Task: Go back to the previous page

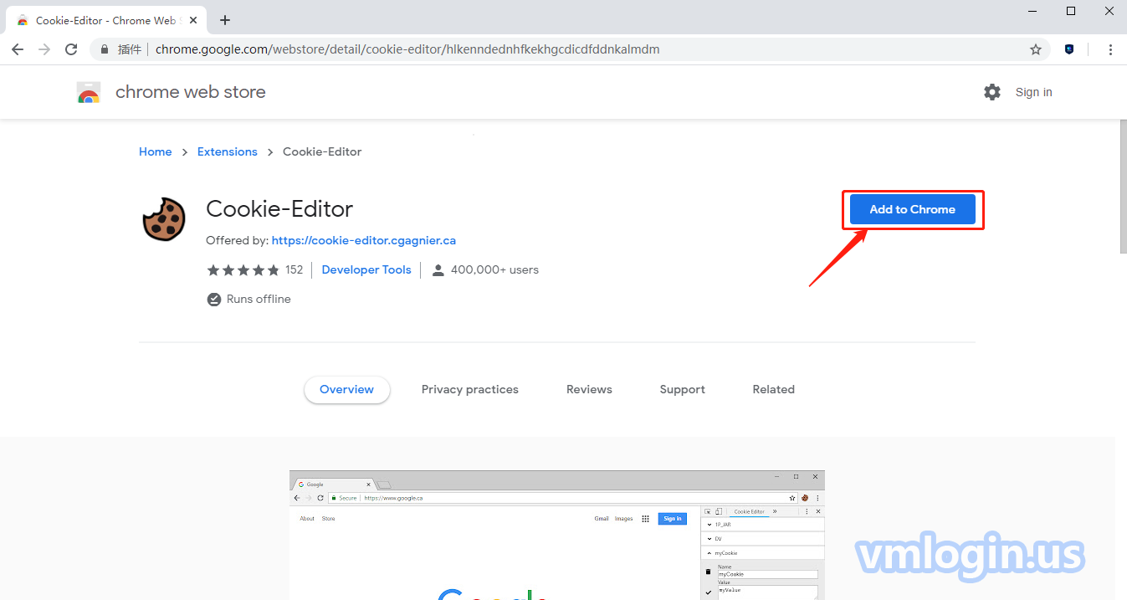Action: pos(18,49)
